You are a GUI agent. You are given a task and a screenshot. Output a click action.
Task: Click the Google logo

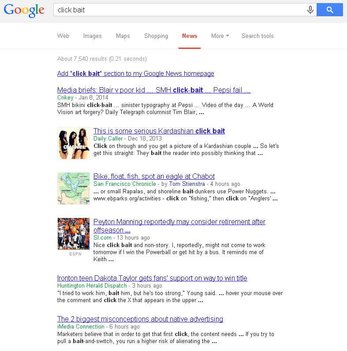(x=24, y=11)
